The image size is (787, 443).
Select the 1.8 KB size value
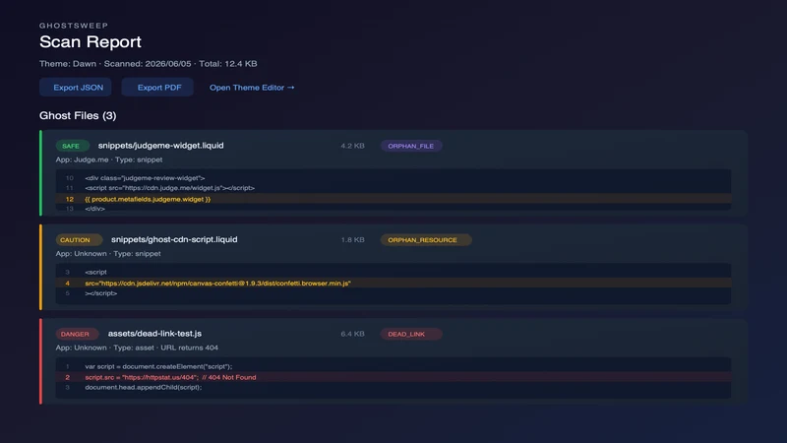352,239
